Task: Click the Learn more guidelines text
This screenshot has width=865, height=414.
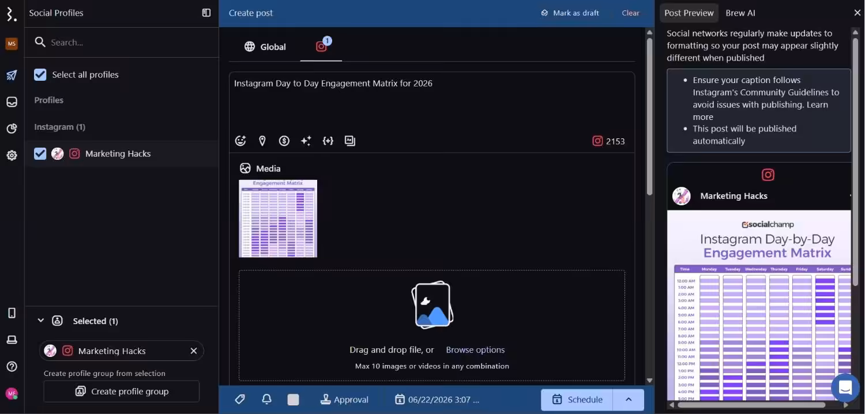Action: point(761,111)
